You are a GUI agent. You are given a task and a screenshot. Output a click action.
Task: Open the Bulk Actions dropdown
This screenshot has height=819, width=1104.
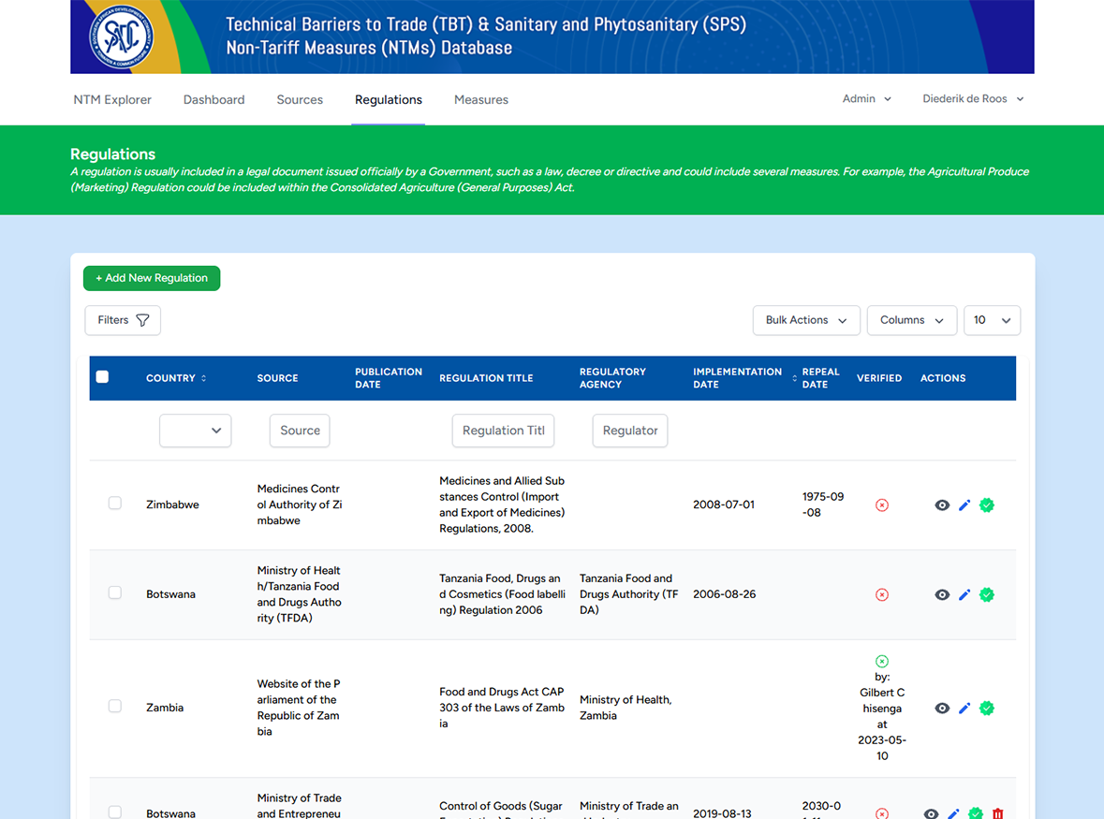pyautogui.click(x=806, y=320)
